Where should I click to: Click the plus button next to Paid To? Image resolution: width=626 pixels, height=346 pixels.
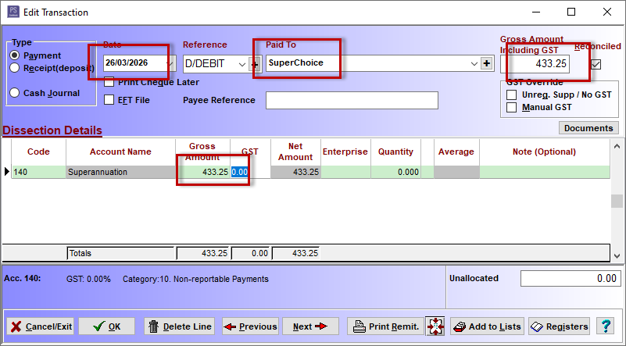486,63
